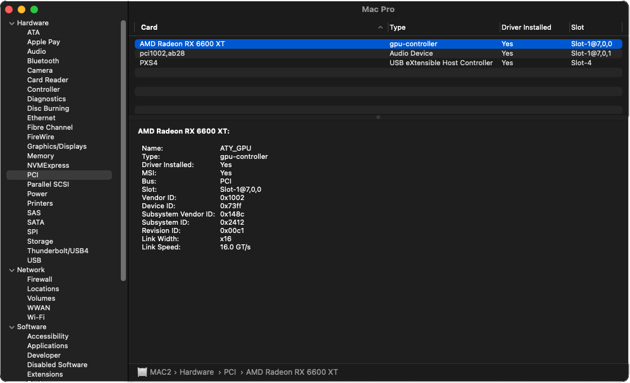The width and height of the screenshot is (630, 383).
Task: Click USB eXtensible Host Controller cell
Action: (x=441, y=63)
